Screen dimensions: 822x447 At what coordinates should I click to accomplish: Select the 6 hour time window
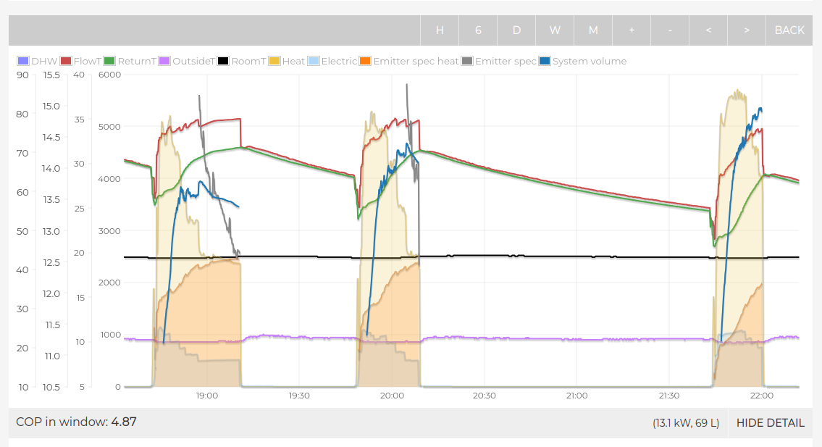point(478,30)
